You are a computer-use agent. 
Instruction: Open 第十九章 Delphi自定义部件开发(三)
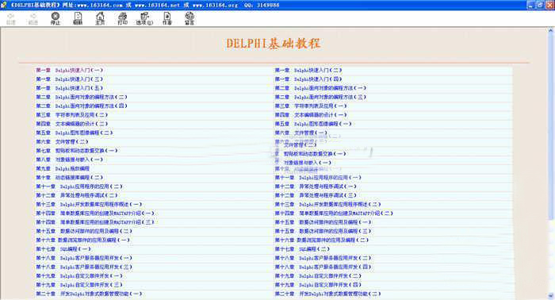pos(79,285)
